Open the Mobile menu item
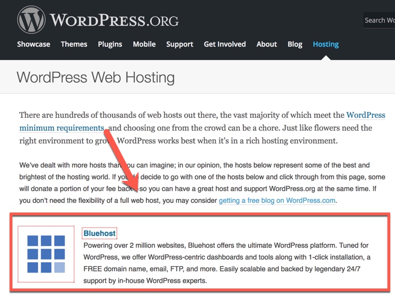This screenshot has height=296, width=395. click(144, 44)
